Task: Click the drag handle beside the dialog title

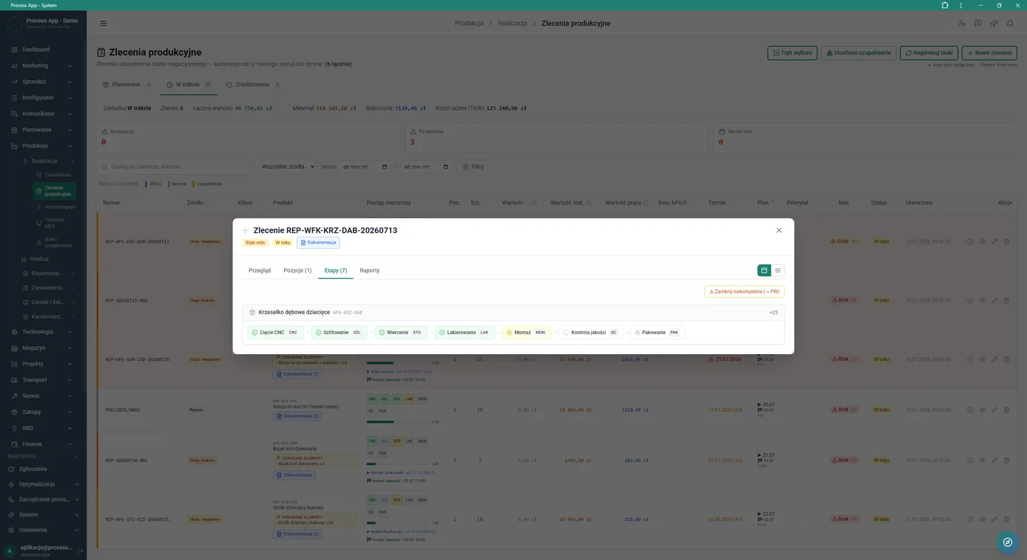Action: (245, 230)
